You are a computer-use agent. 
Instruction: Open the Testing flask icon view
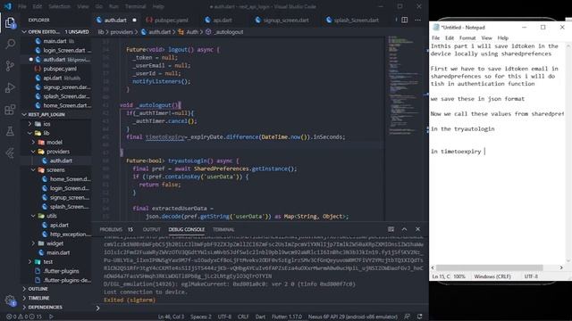point(10,131)
